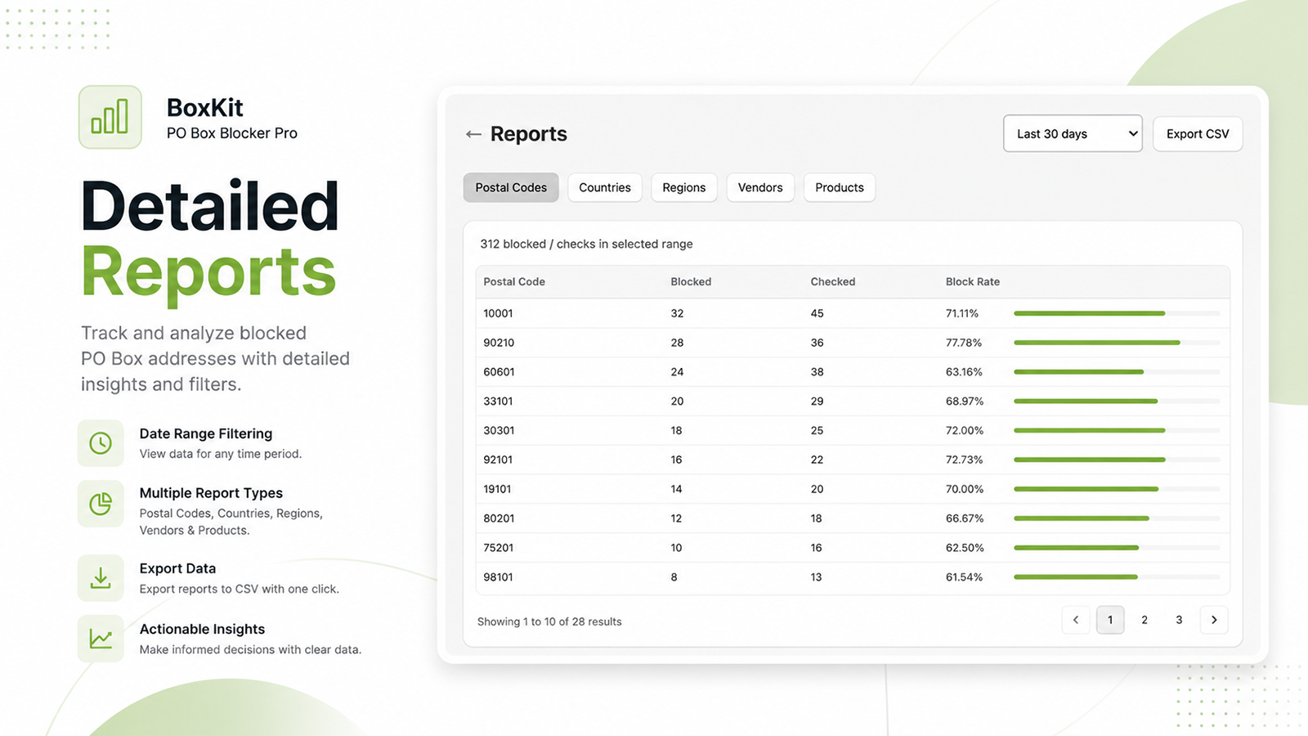
Task: Jump to page 3 of results
Action: tap(1179, 620)
